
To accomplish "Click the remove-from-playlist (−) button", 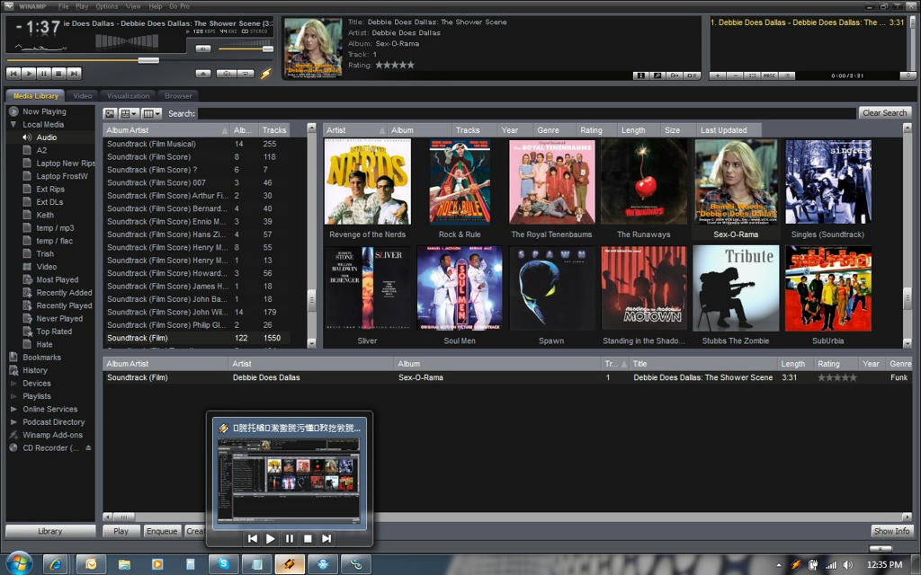I will [x=735, y=75].
